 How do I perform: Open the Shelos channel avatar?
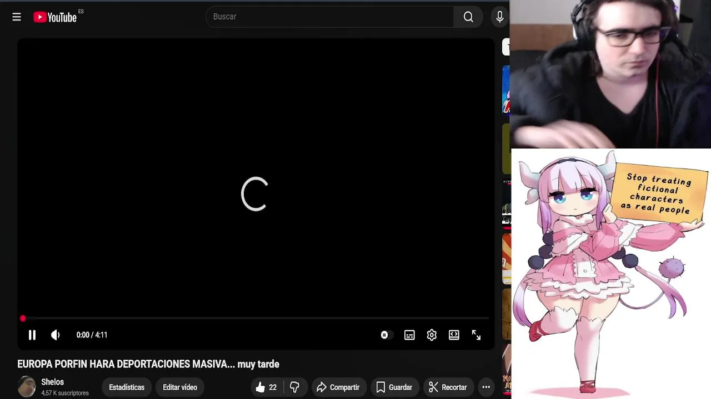click(27, 387)
